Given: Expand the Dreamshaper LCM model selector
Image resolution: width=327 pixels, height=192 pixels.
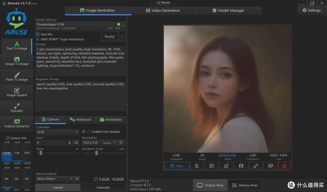Looking at the screenshot, I should [x=80, y=26].
